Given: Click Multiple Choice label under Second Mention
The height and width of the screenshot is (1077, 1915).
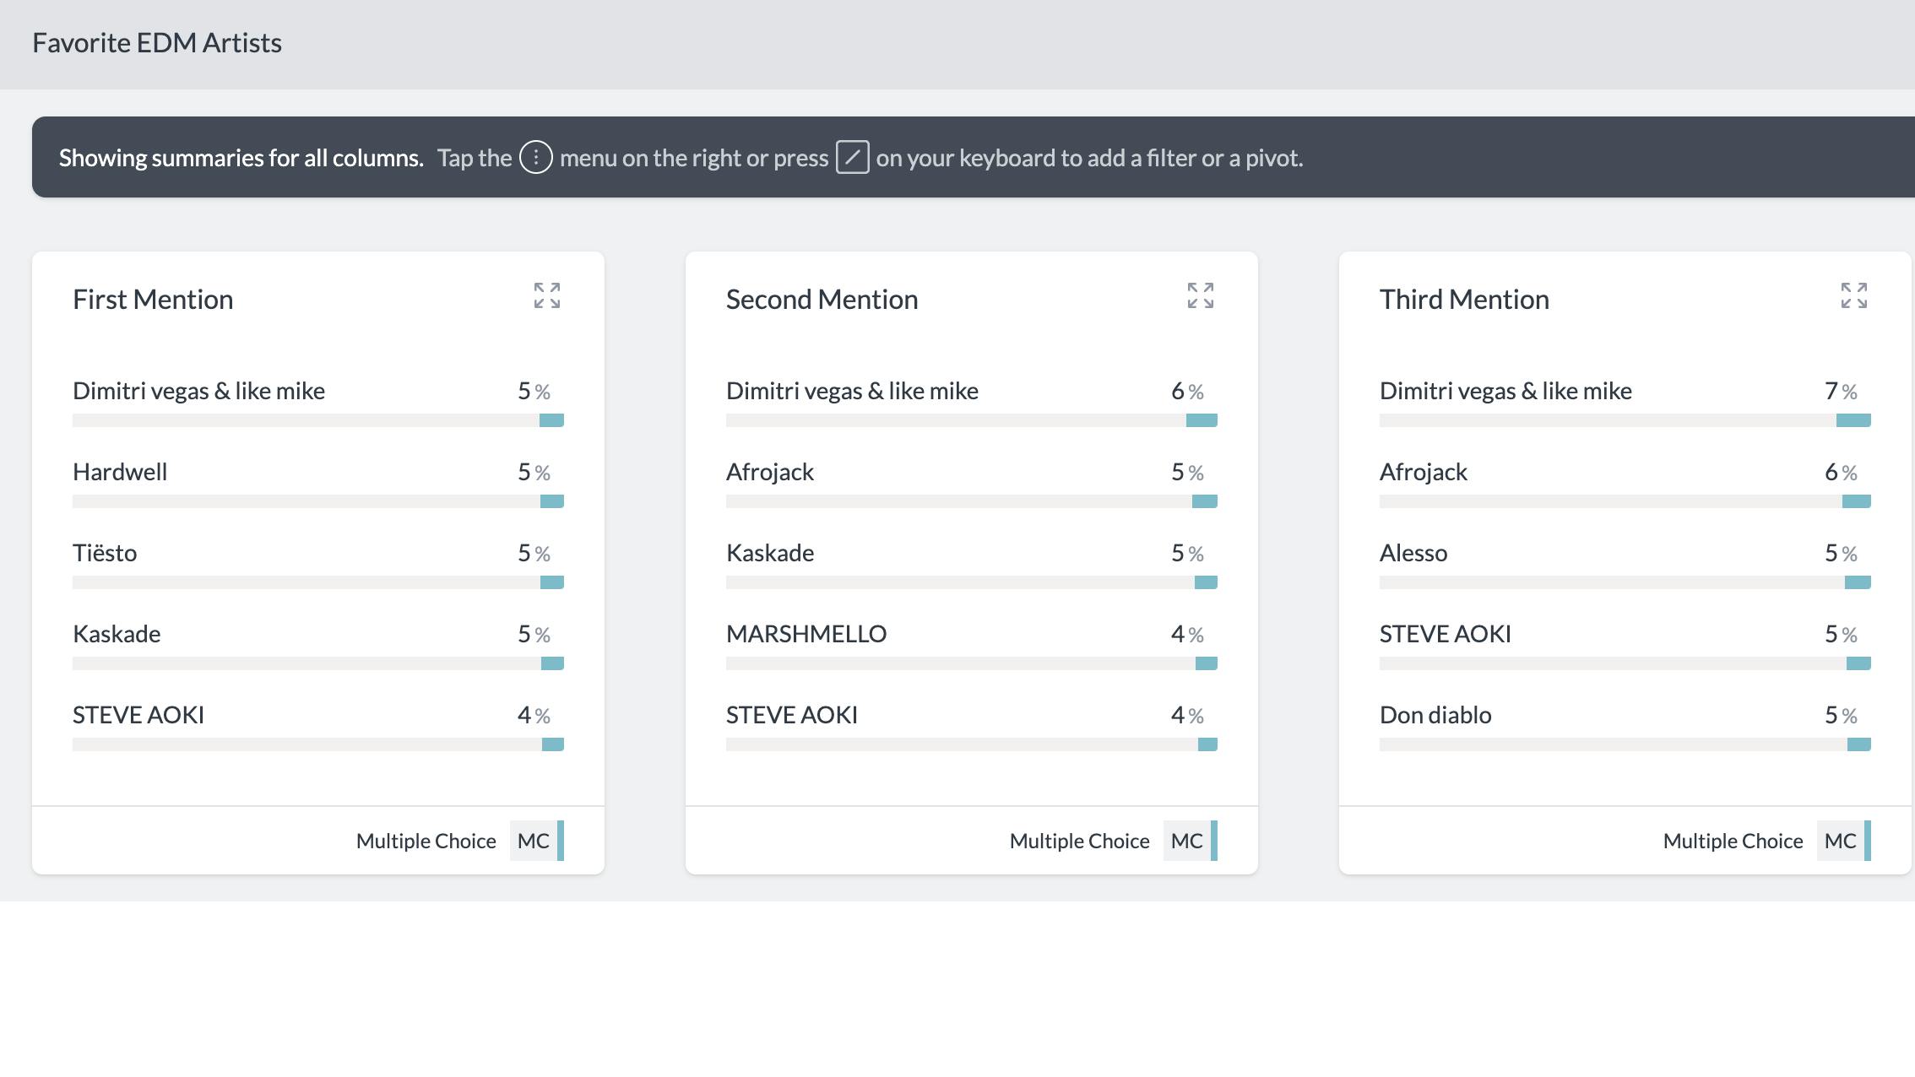Looking at the screenshot, I should point(1079,841).
